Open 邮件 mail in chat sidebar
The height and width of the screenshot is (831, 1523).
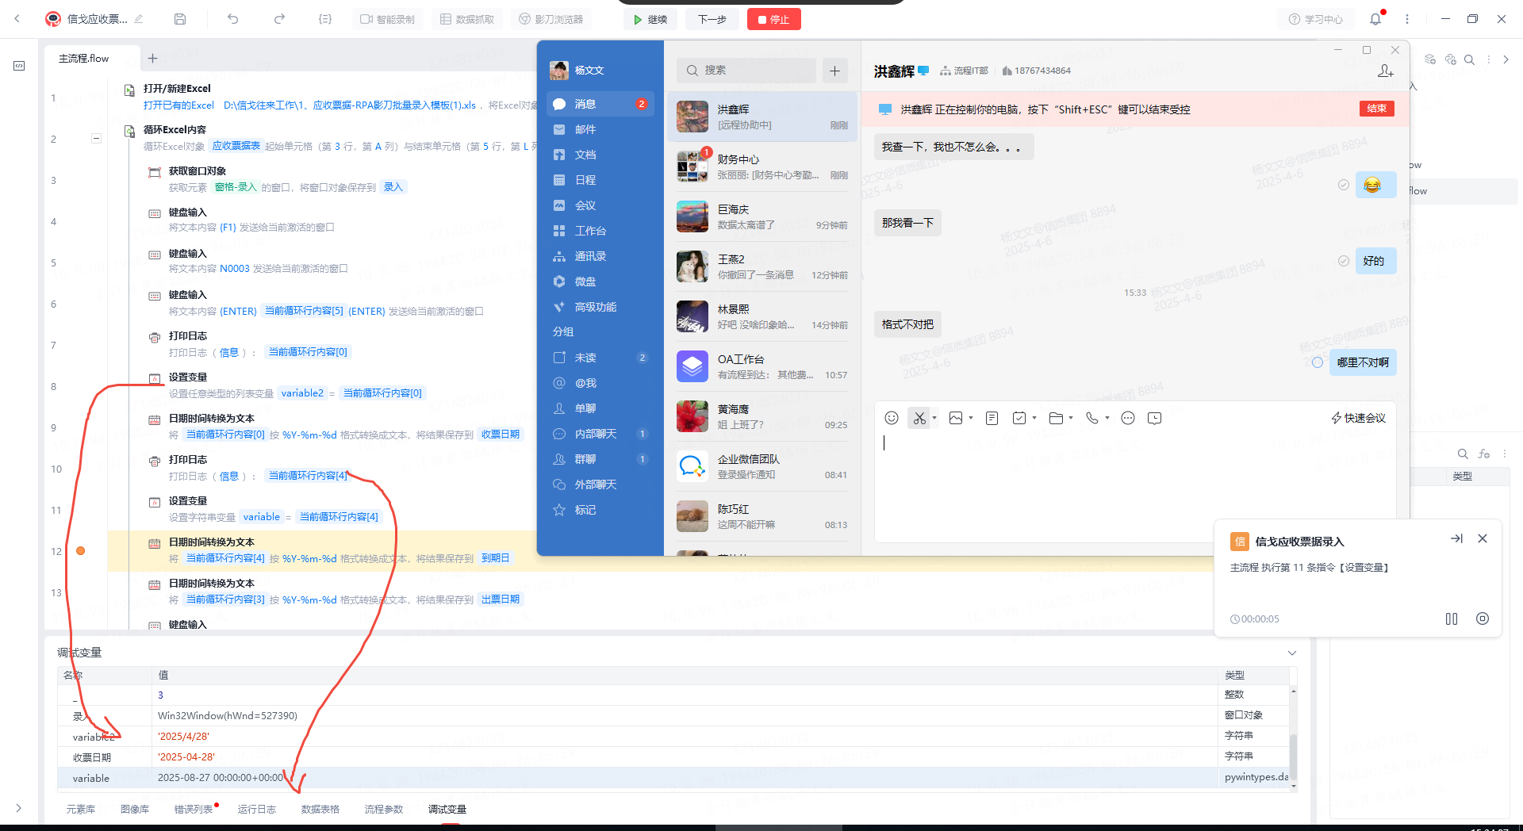(600, 129)
